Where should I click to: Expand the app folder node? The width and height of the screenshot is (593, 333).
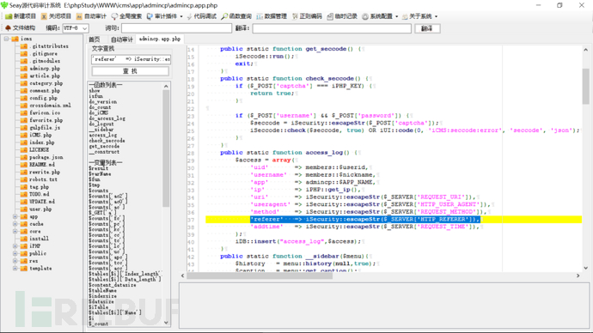[x=15, y=216]
